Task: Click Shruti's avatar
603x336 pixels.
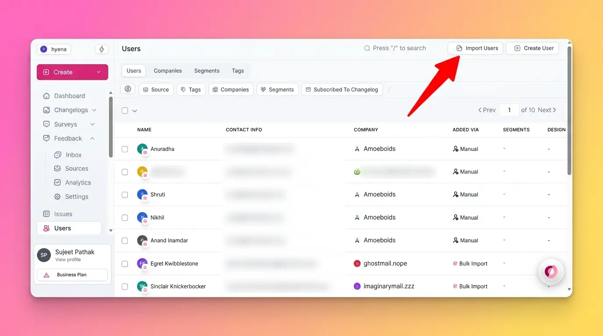Action: coord(142,194)
